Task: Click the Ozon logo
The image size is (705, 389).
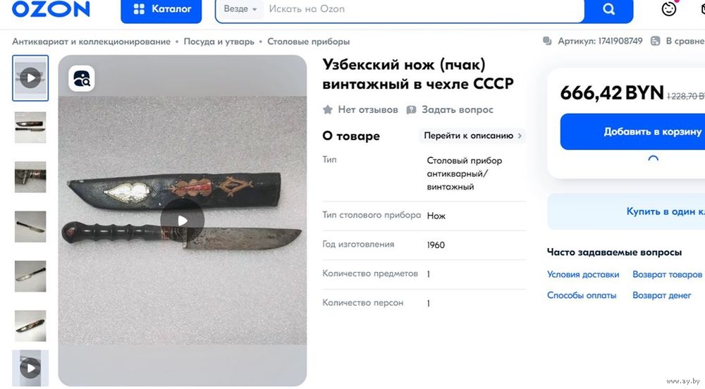Action: pos(51,8)
